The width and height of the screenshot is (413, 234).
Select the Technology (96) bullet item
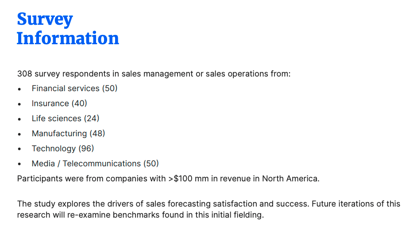(x=63, y=149)
